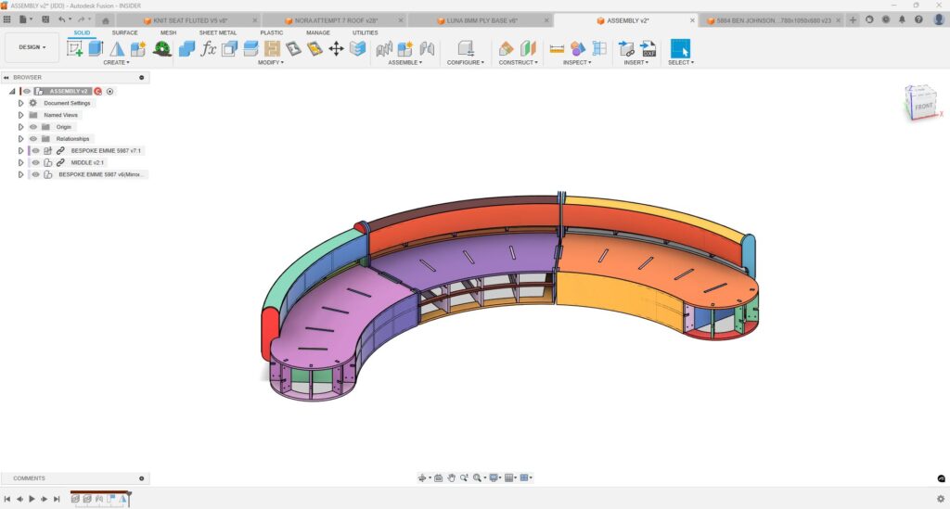Image resolution: width=950 pixels, height=509 pixels.
Task: Switch to the PLASTIC tab
Action: [x=272, y=32]
